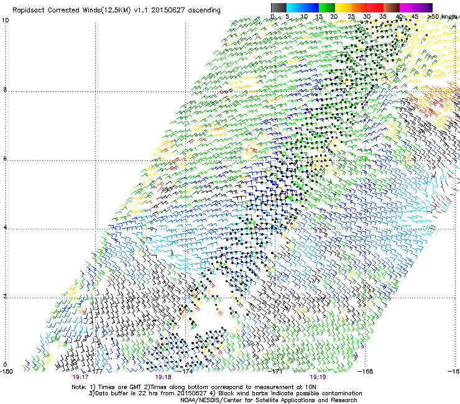Click the -168 longitude axis label
This screenshot has height=404, width=460.
[x=366, y=371]
